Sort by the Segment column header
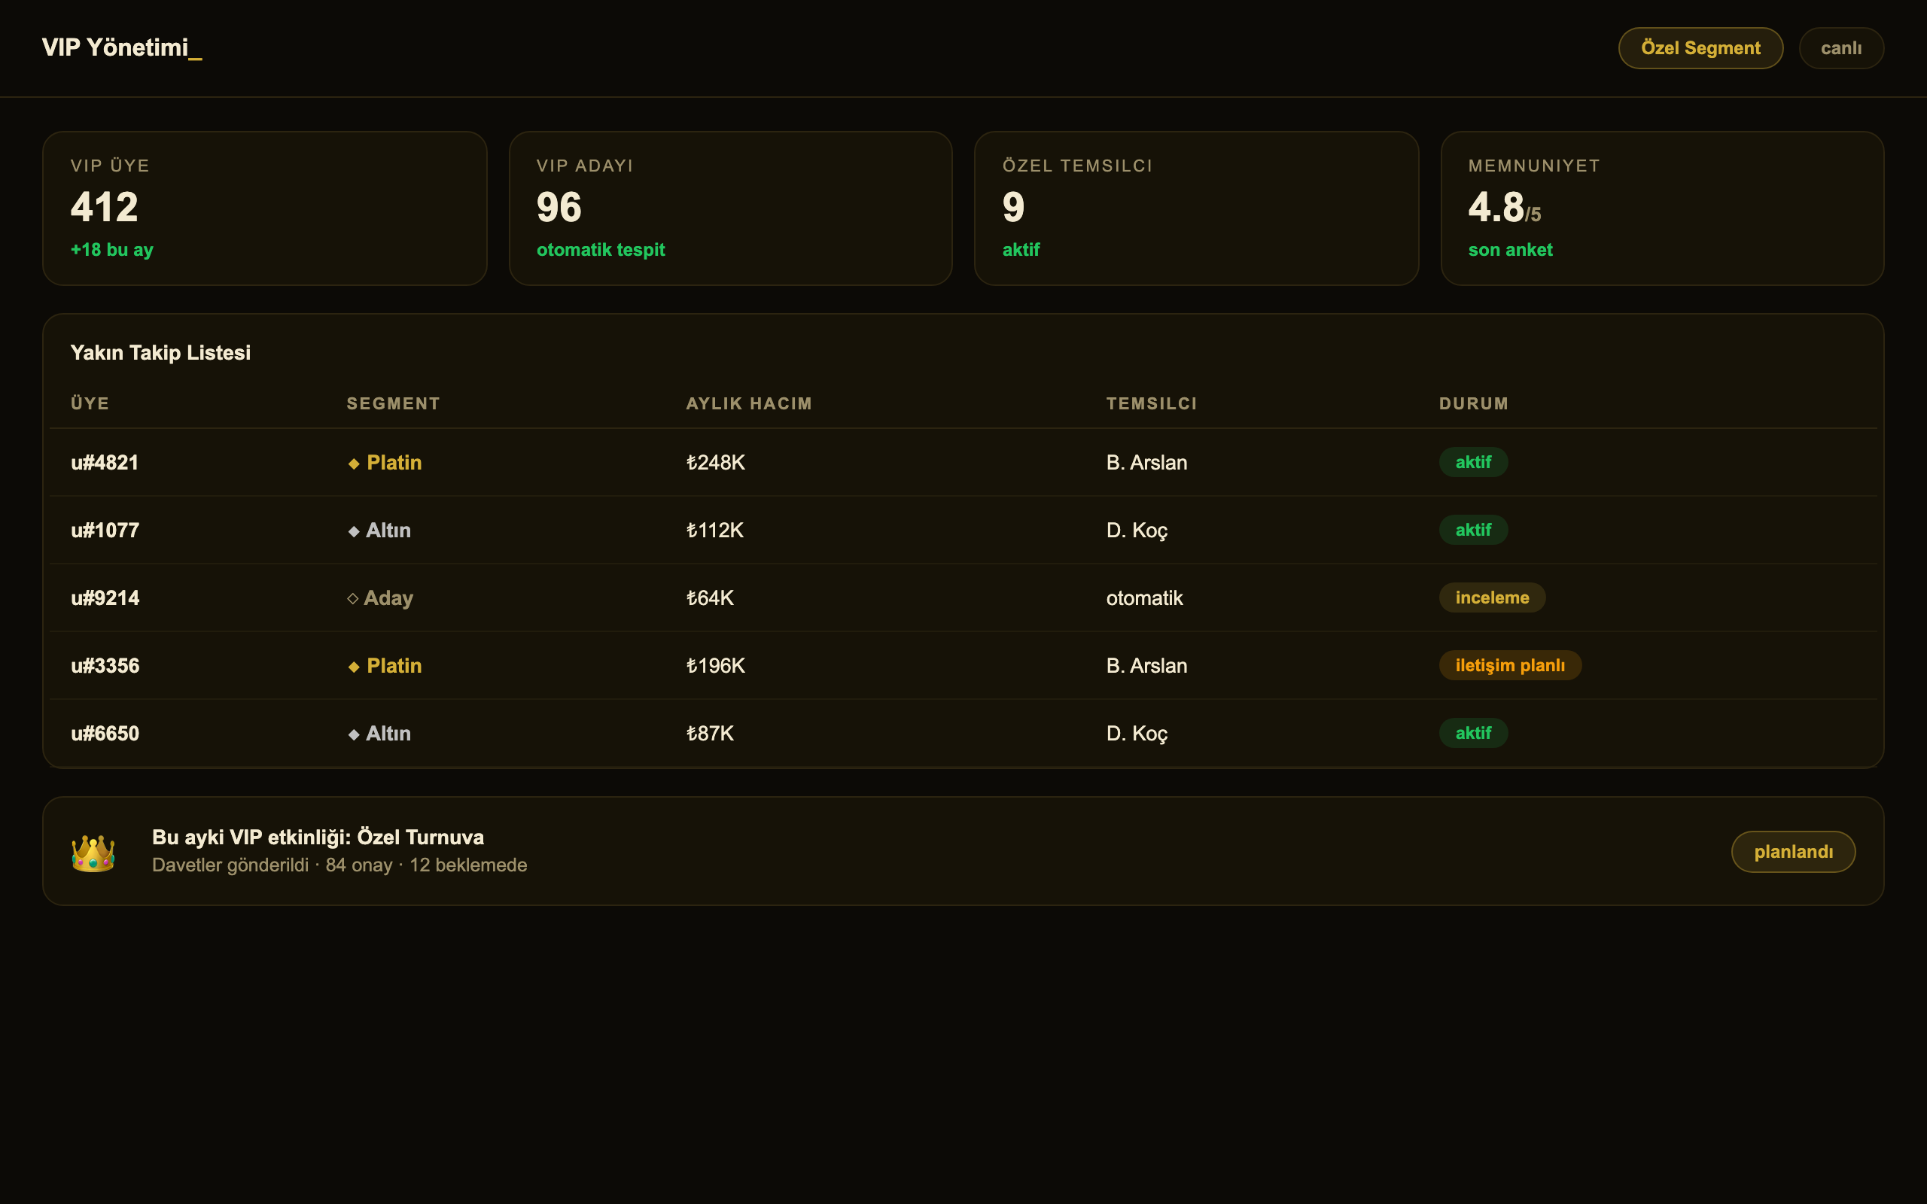1927x1204 pixels. pos(394,404)
